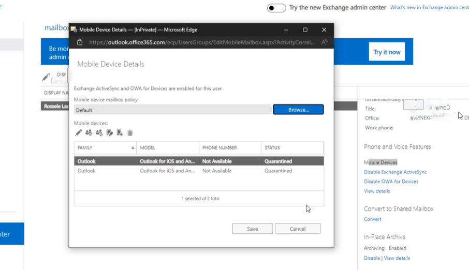Click the Mobile Devices heading in details pane
469x270 pixels.
380,162
